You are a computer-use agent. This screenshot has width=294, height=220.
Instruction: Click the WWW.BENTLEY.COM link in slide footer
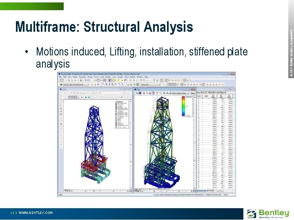pos(36,213)
